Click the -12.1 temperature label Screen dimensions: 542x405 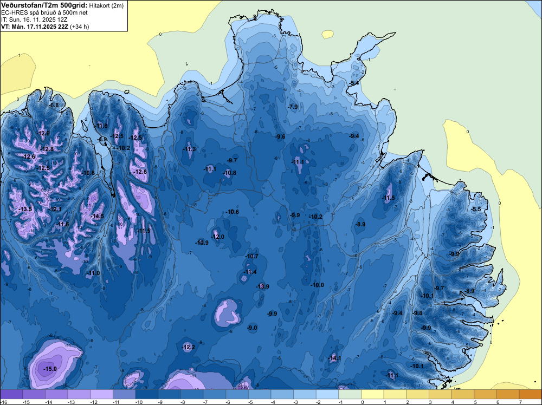[x=55, y=209]
